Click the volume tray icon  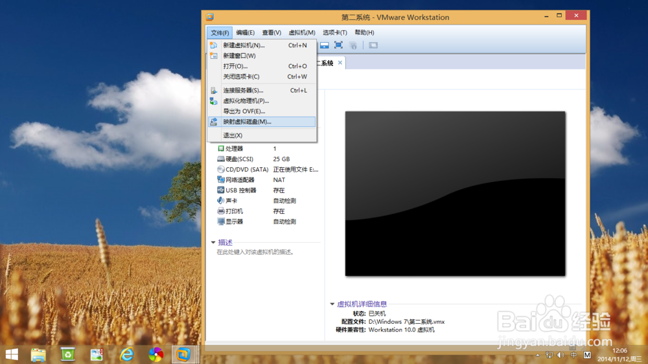pyautogui.click(x=561, y=355)
